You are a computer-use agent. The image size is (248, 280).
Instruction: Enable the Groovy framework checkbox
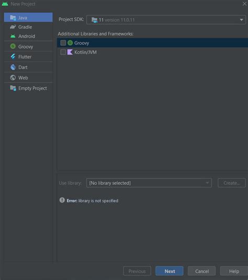point(63,43)
